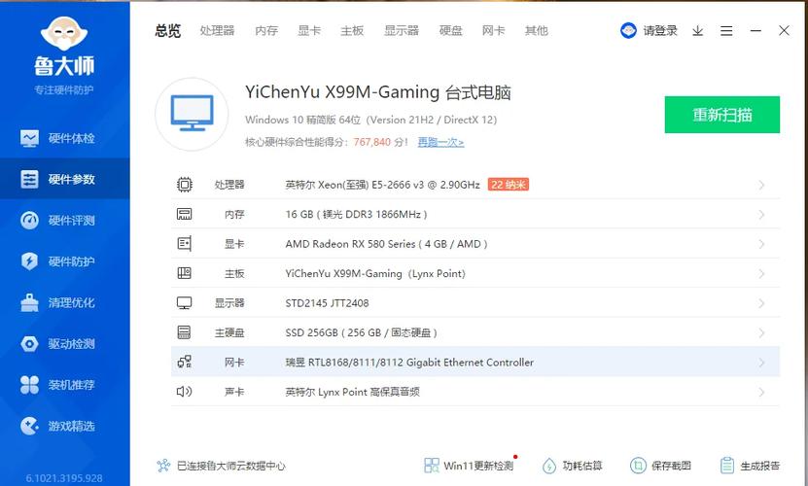Click 保存截图 at the bottom

pos(661,466)
